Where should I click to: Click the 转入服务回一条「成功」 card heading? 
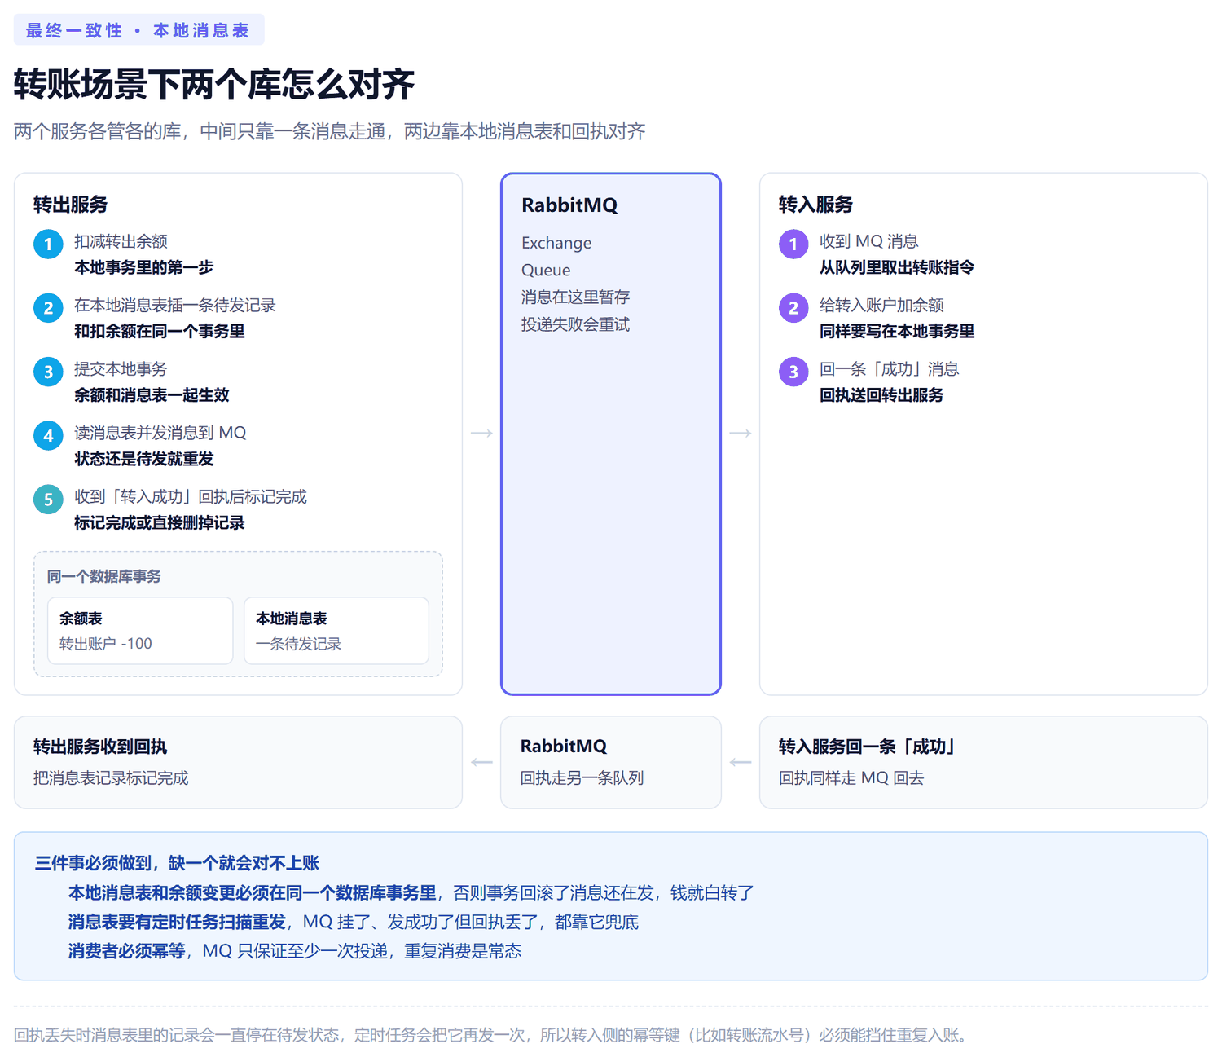point(868,747)
